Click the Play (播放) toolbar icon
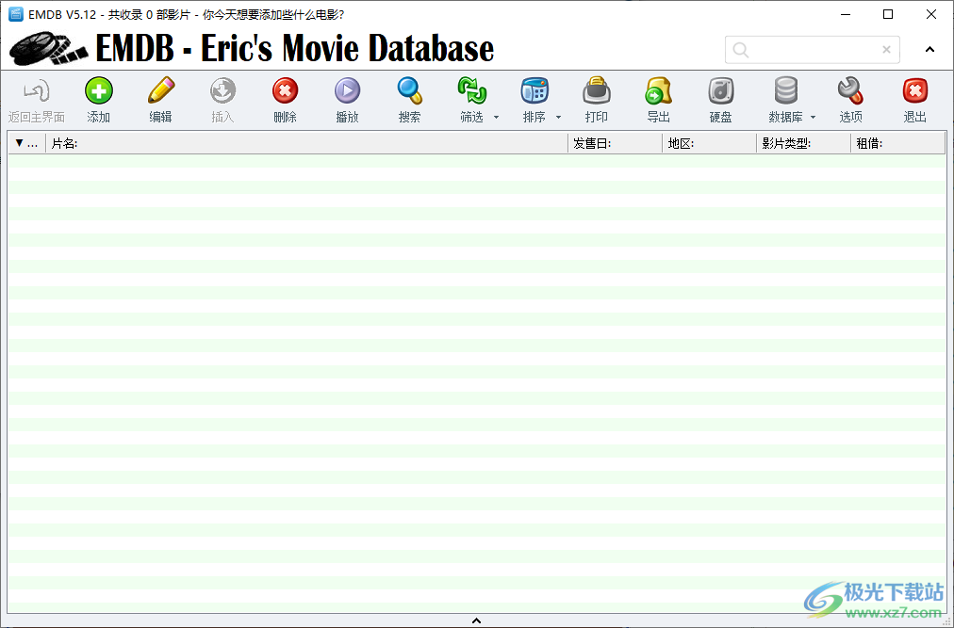954x628 pixels. tap(347, 91)
